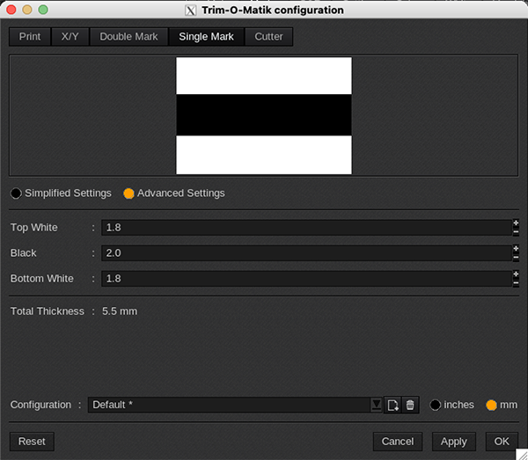The width and height of the screenshot is (528, 460).
Task: Increase Black thickness with plus stepper
Action: point(516,249)
